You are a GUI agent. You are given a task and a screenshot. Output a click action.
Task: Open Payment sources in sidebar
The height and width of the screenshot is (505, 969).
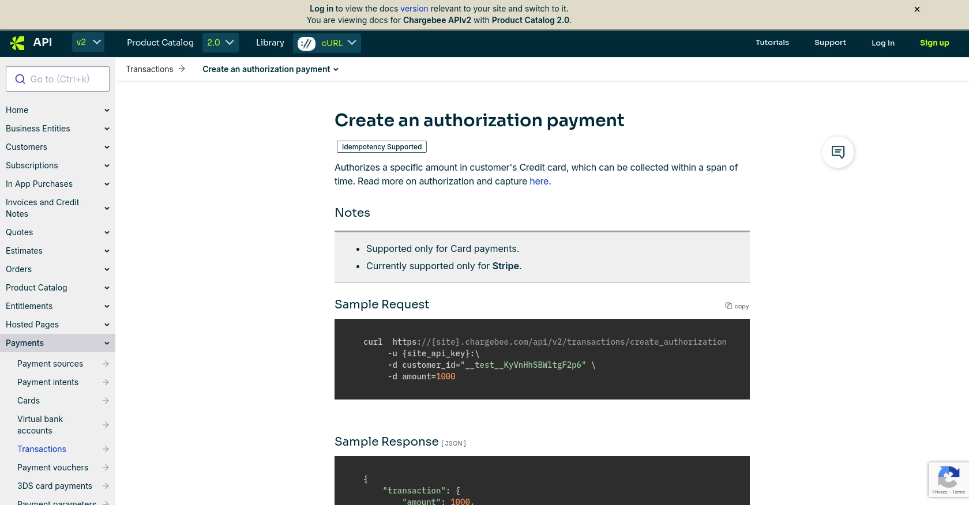click(50, 364)
